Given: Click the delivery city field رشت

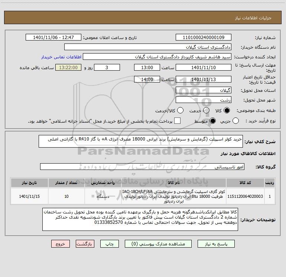Looking at the screenshot, I should pos(204,100).
